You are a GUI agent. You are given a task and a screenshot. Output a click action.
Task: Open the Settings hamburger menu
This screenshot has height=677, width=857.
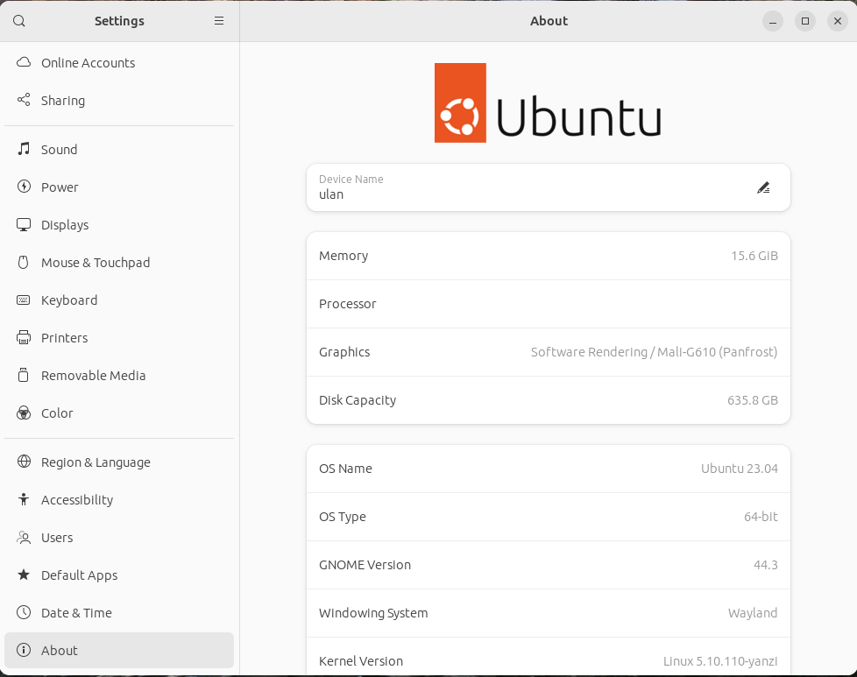218,21
